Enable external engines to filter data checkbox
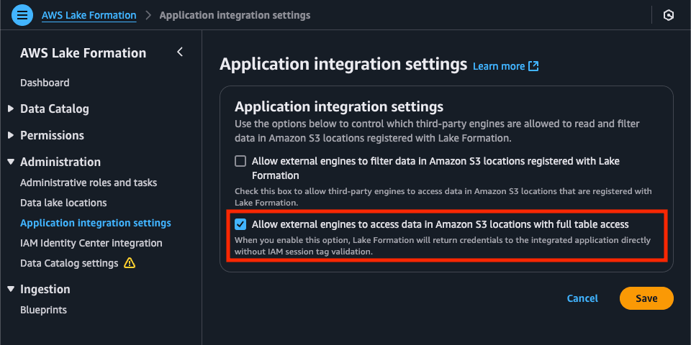 [x=240, y=161]
